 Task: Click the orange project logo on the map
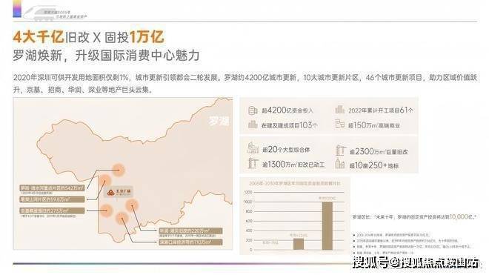click(119, 192)
